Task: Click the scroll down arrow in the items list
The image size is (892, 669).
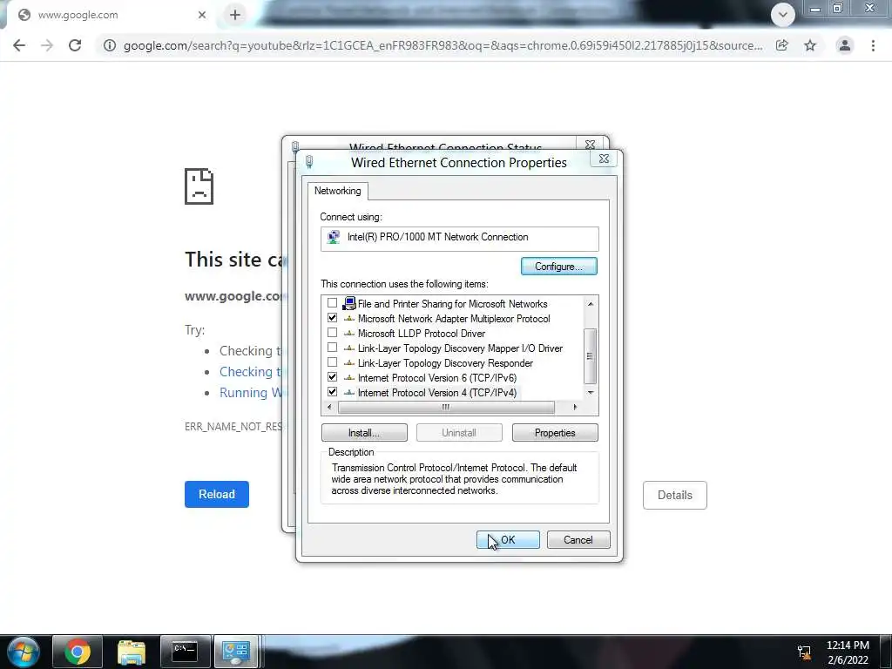Action: [x=591, y=393]
